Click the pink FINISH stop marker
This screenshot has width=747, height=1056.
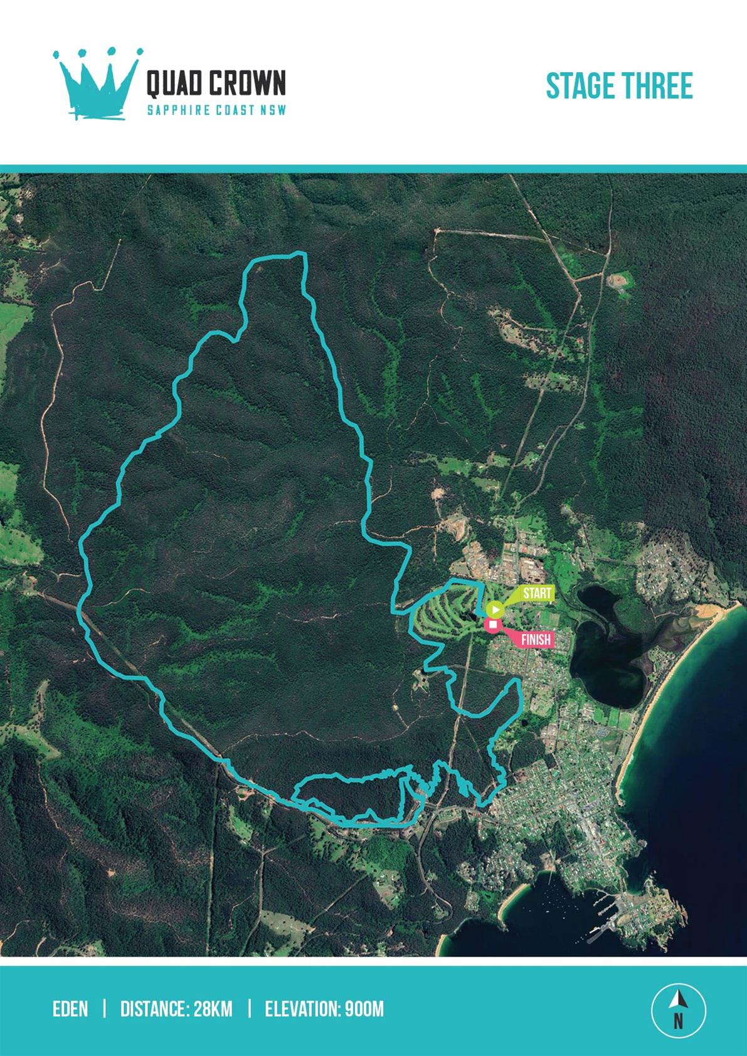tap(492, 625)
